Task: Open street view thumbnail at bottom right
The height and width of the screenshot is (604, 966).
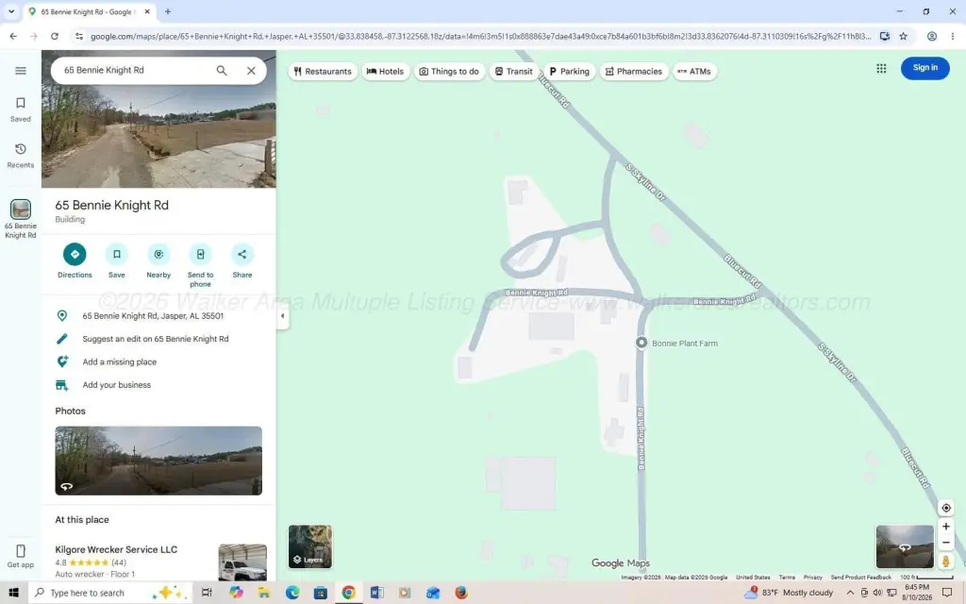Action: click(x=905, y=546)
